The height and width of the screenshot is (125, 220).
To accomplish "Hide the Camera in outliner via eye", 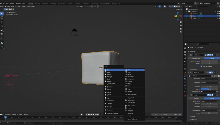I will [x=218, y=13].
